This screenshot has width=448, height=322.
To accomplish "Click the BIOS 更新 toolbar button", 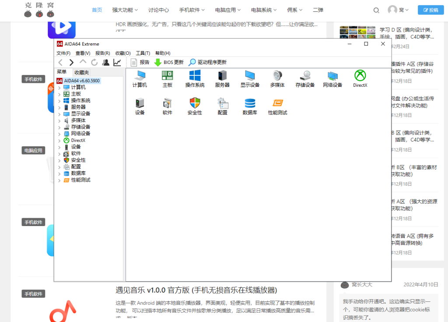I will tap(169, 62).
